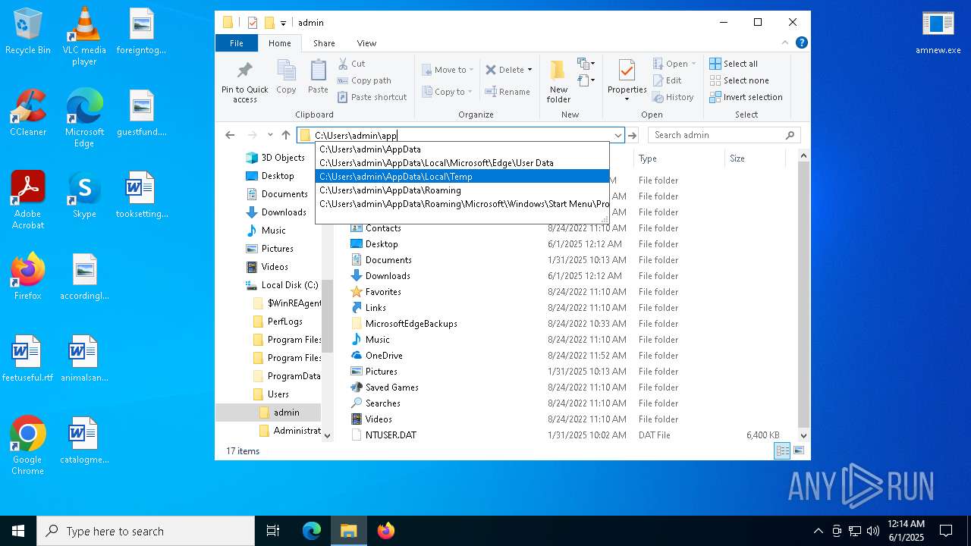This screenshot has width=971, height=546.
Task: Click the Back navigation arrow
Action: click(230, 135)
